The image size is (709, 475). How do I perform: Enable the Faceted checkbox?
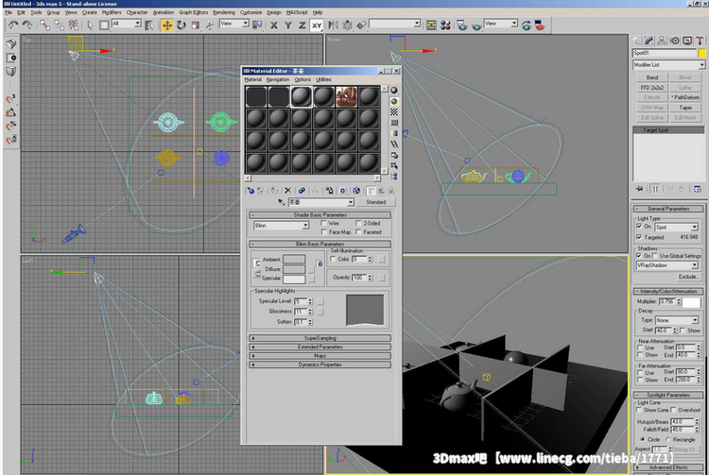pos(358,232)
